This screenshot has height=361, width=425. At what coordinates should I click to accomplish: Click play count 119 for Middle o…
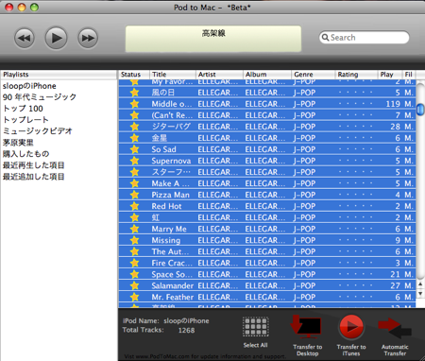(x=393, y=104)
